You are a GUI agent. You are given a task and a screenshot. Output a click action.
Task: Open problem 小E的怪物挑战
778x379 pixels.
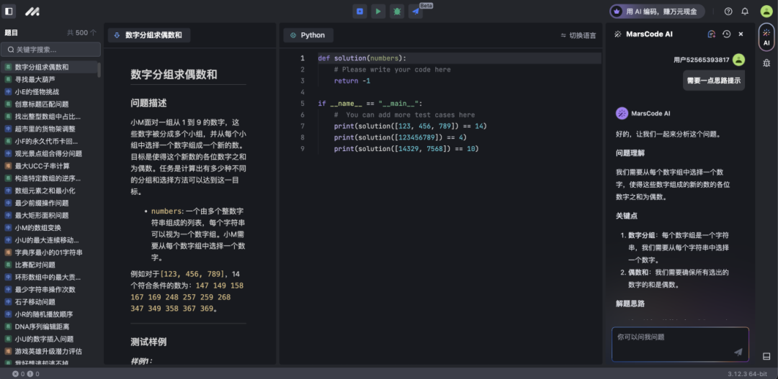50,91
